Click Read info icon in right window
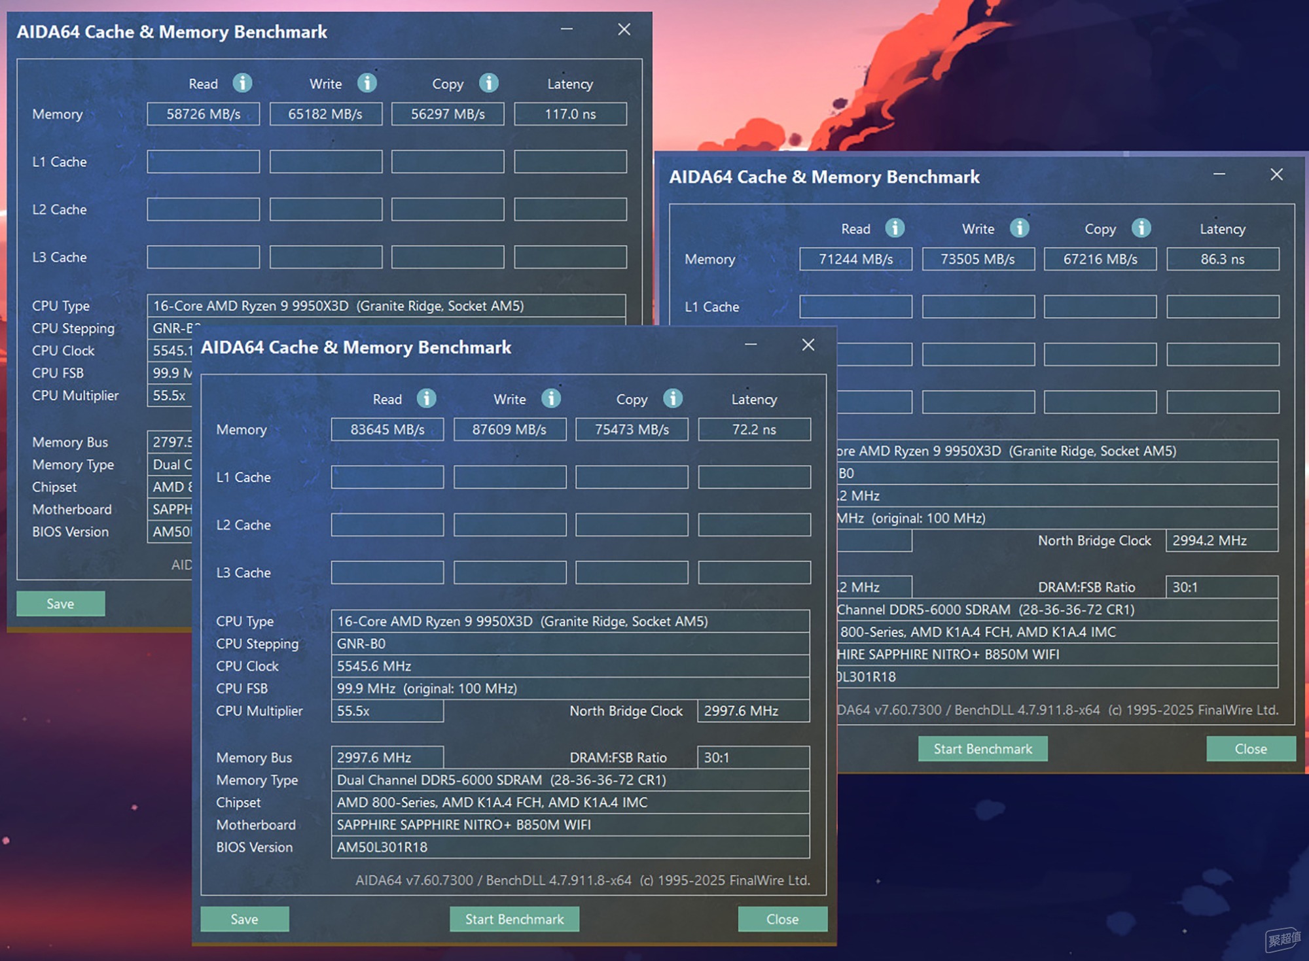This screenshot has width=1309, height=961. pyautogui.click(x=895, y=228)
